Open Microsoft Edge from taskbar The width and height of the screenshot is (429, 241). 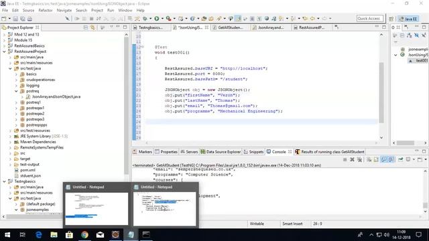[39, 235]
